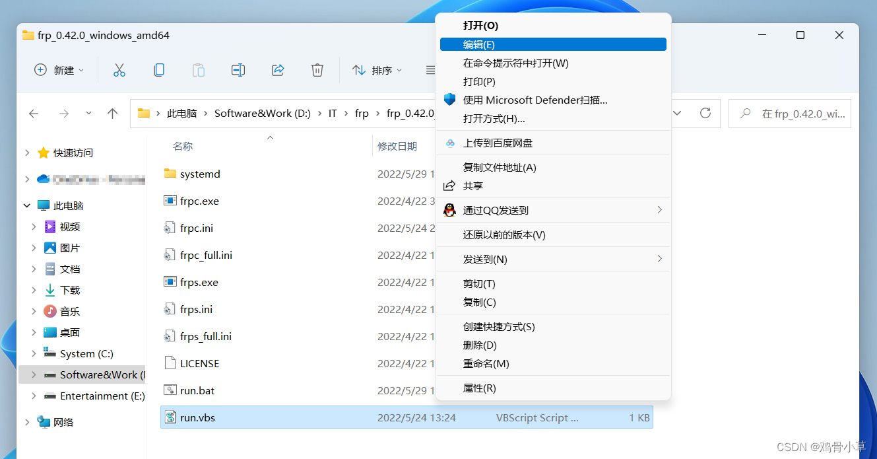Refresh the current folder view

tap(705, 113)
